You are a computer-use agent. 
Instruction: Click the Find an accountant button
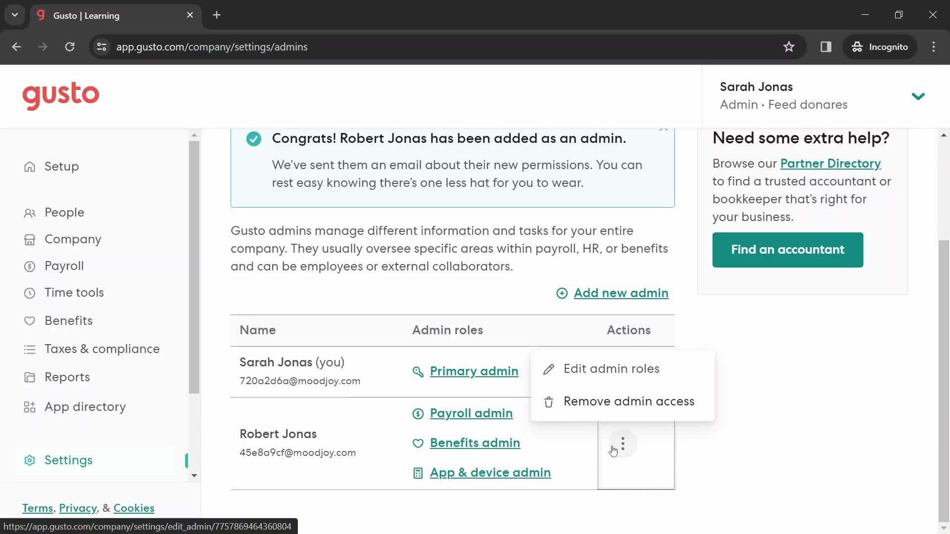(788, 249)
